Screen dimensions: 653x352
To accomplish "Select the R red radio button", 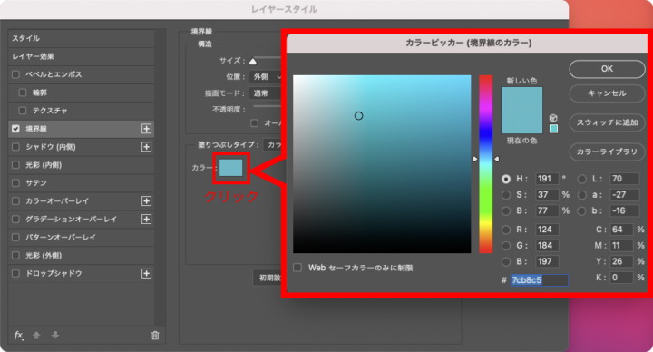I will point(506,230).
